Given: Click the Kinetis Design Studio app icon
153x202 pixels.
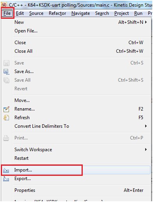Looking at the screenshot, I should click(x=4, y=5).
